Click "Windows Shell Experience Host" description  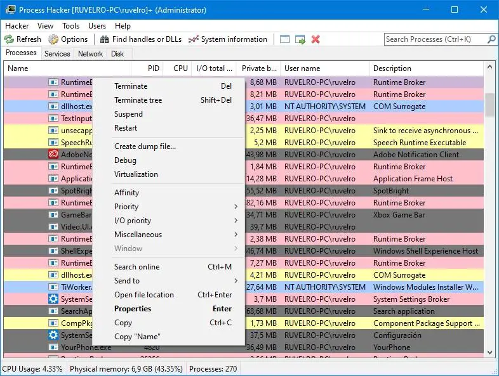tap(425, 251)
